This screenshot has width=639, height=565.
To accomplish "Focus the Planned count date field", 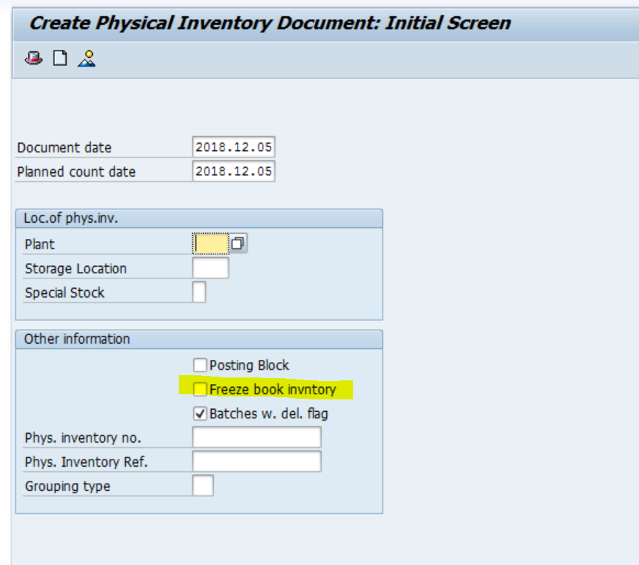I will click(x=234, y=171).
